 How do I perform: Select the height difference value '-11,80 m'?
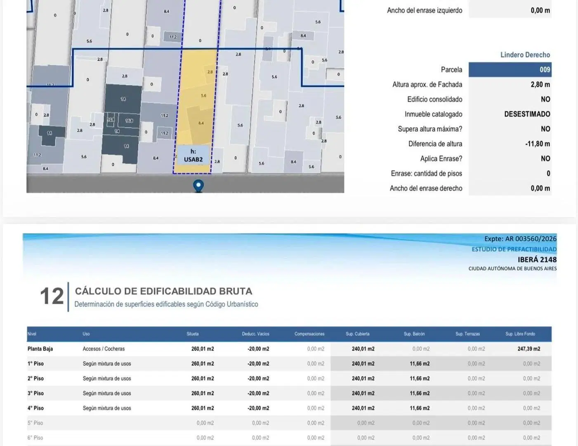537,144
